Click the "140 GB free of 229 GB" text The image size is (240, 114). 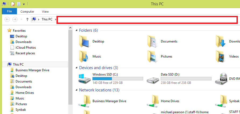pos(108,83)
